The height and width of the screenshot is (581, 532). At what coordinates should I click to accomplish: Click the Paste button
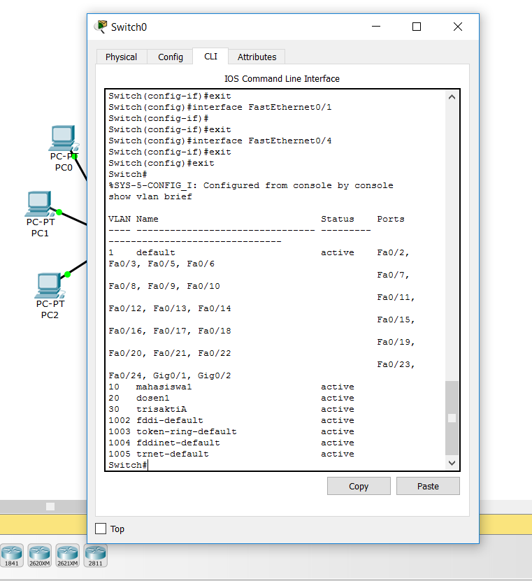click(x=428, y=486)
